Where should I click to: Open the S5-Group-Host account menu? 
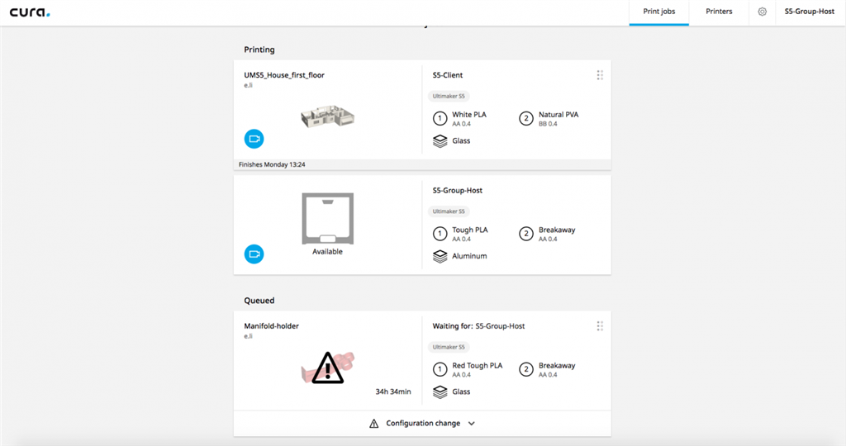click(809, 12)
